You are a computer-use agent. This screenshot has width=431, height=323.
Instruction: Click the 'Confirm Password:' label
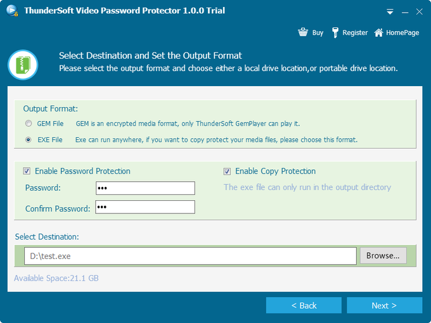(58, 209)
